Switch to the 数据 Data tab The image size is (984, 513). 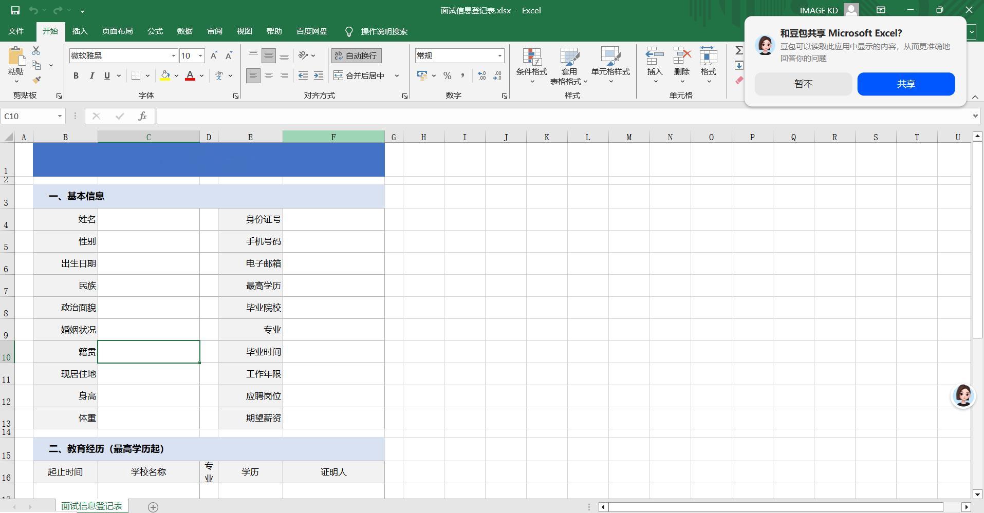(x=184, y=31)
